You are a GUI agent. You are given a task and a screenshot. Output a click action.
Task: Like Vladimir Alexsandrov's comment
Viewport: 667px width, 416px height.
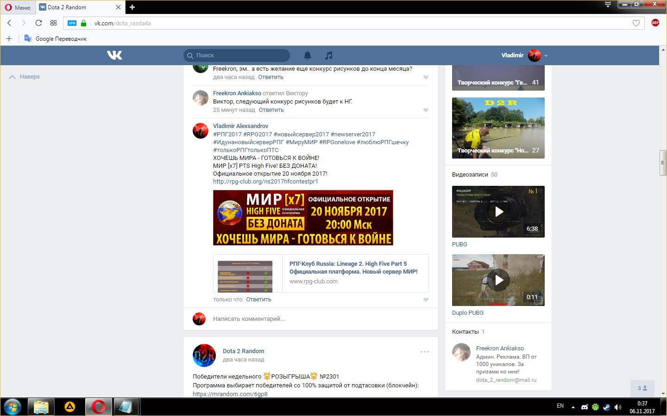pyautogui.click(x=426, y=300)
